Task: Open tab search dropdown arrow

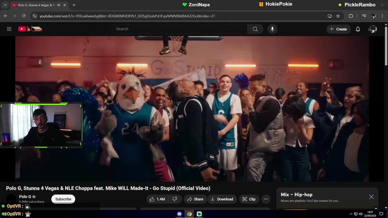Action: pyautogui.click(x=5, y=5)
